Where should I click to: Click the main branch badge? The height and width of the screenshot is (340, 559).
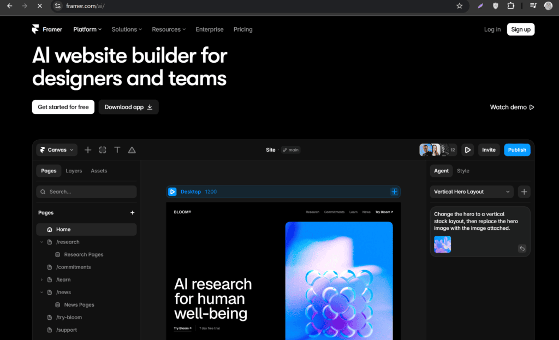pyautogui.click(x=291, y=150)
